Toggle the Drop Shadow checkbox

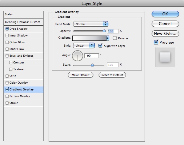7,29
